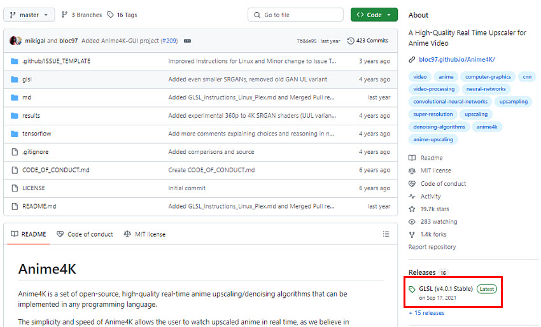Image resolution: width=541 pixels, height=327 pixels.
Task: Open the md folder
Action: click(x=27, y=97)
